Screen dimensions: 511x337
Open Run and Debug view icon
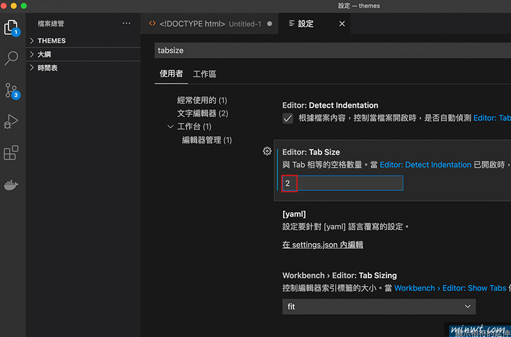tap(11, 121)
